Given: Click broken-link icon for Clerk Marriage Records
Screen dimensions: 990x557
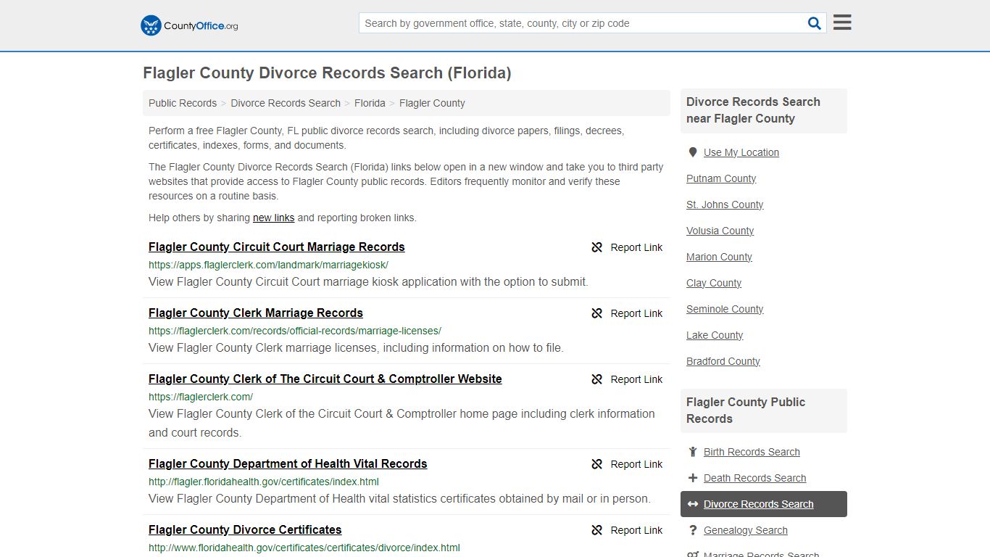Looking at the screenshot, I should pyautogui.click(x=596, y=313).
